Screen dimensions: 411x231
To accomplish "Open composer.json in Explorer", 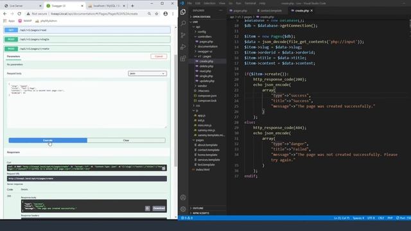I will [207, 96].
